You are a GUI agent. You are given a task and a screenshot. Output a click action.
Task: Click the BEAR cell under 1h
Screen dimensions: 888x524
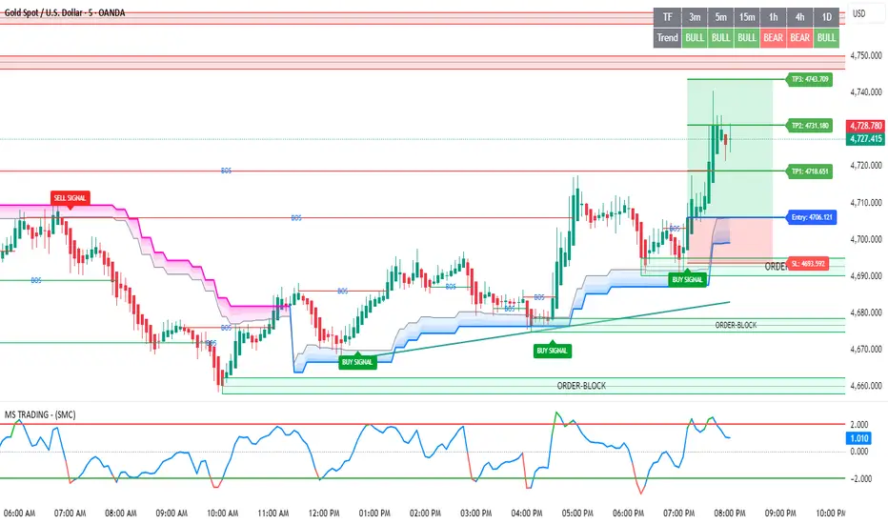point(773,38)
